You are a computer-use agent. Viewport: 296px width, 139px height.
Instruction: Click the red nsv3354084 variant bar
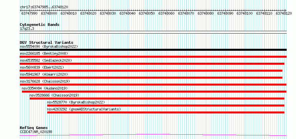pyautogui.click(x=154, y=92)
